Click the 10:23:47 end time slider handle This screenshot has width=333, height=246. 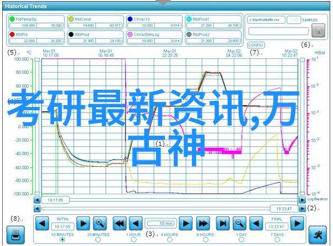(x=284, y=209)
